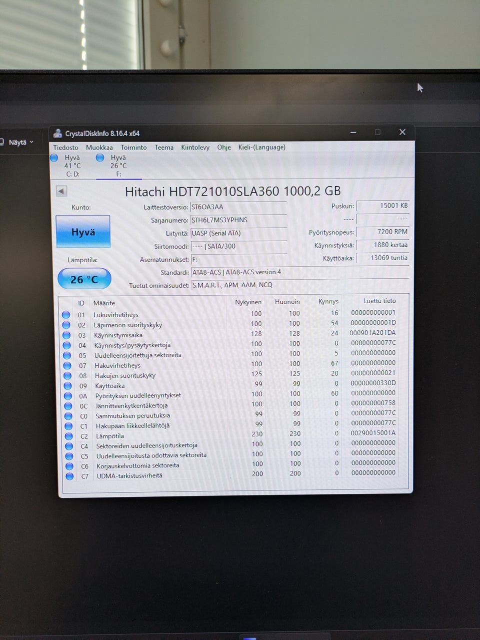Click status dot for Käynnistys/pysäytyskertoja
Viewport: 480px width, 640px height.
[x=66, y=345]
